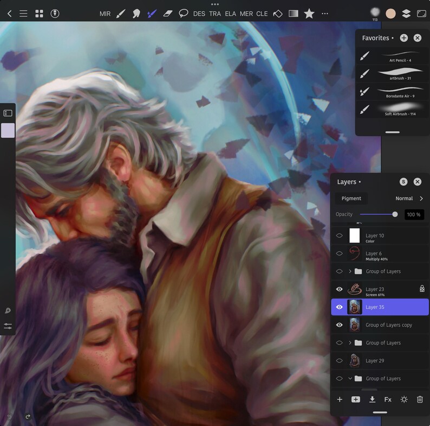
Task: Select the Group of Layers copy row
Action: tap(380, 325)
